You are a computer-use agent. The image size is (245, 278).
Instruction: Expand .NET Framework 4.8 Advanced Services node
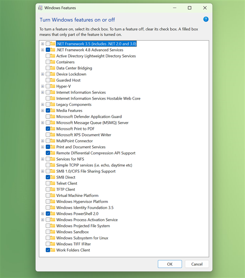43,50
